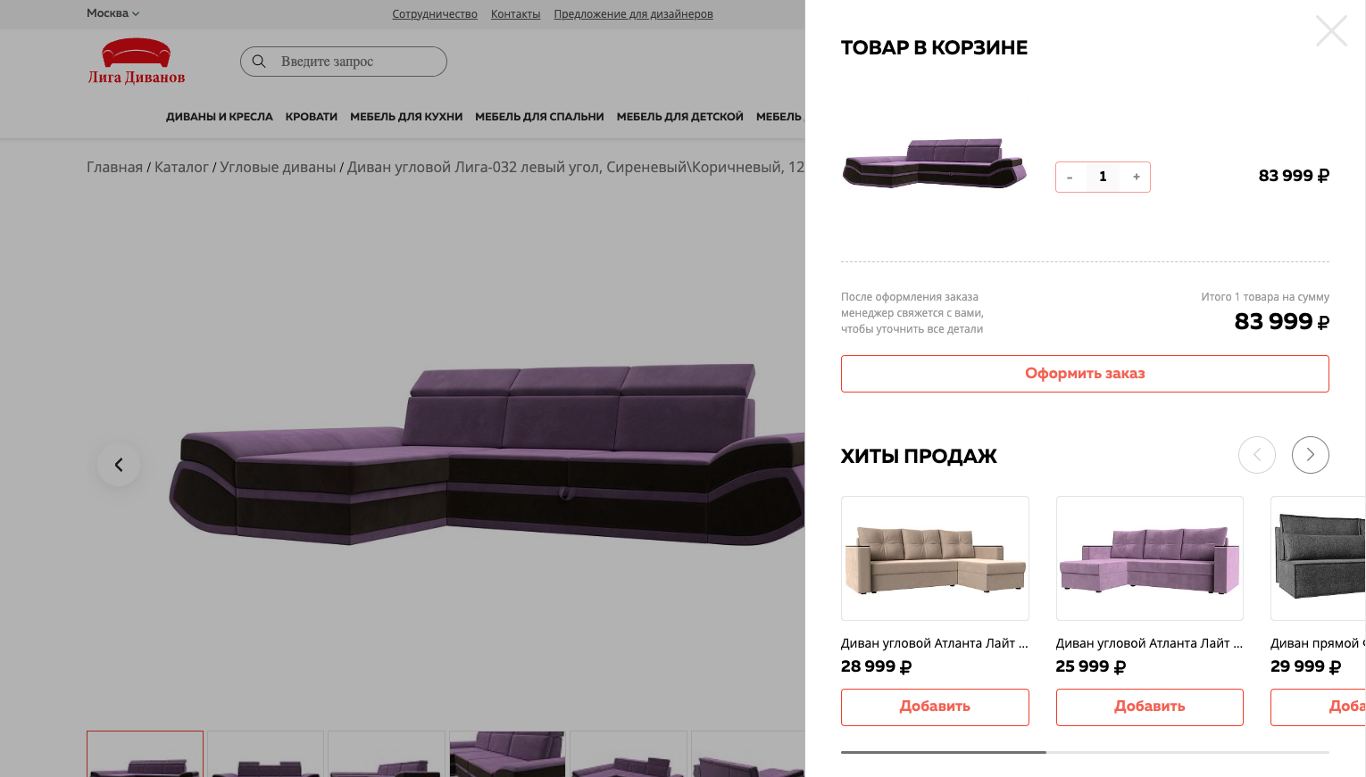The height and width of the screenshot is (777, 1366).
Task: Open the Диваны и кресла menu
Action: click(x=220, y=117)
